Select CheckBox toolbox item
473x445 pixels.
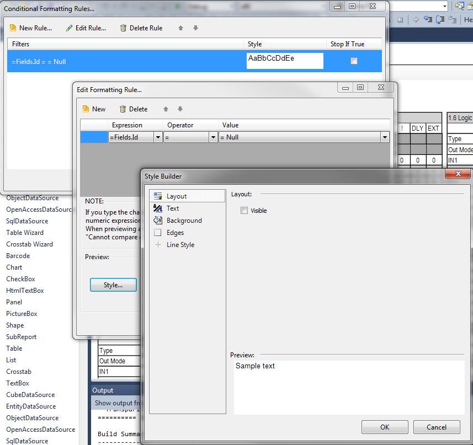pyautogui.click(x=20, y=279)
